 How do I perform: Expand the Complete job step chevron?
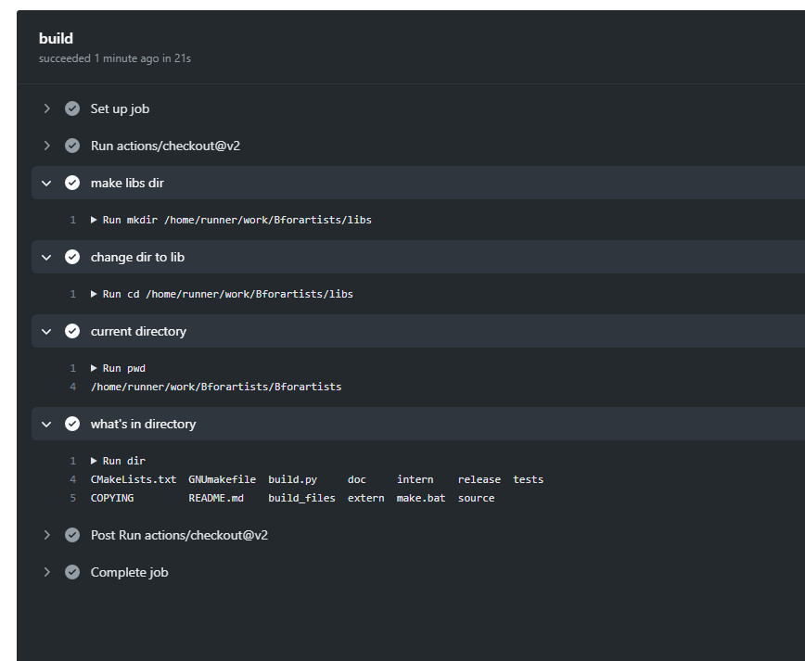(46, 572)
